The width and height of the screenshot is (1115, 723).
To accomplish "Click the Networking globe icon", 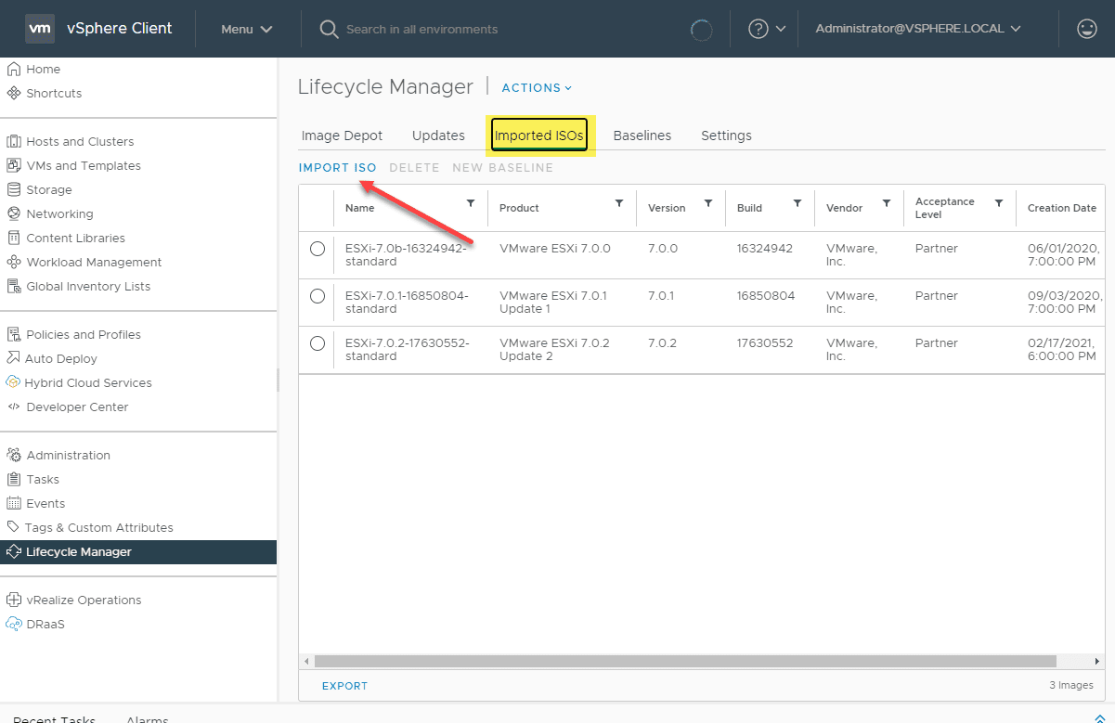I will point(14,213).
